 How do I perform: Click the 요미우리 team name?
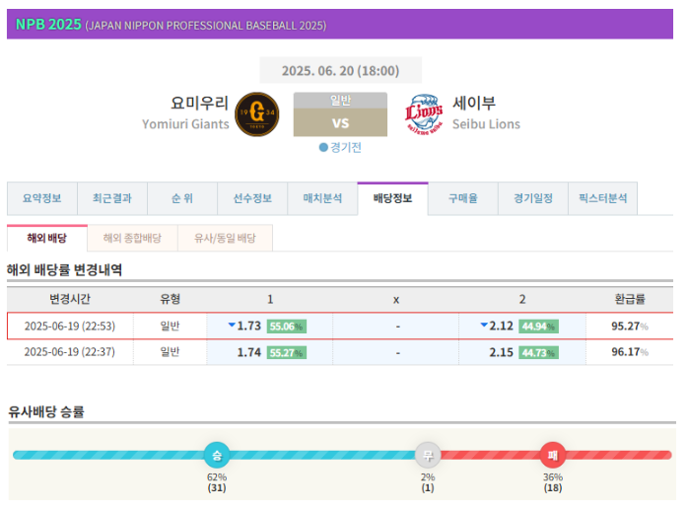point(199,103)
